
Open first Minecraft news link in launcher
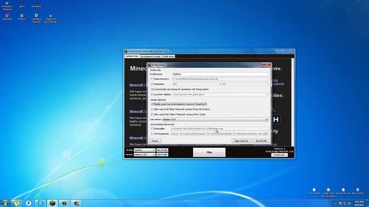pos(138,85)
